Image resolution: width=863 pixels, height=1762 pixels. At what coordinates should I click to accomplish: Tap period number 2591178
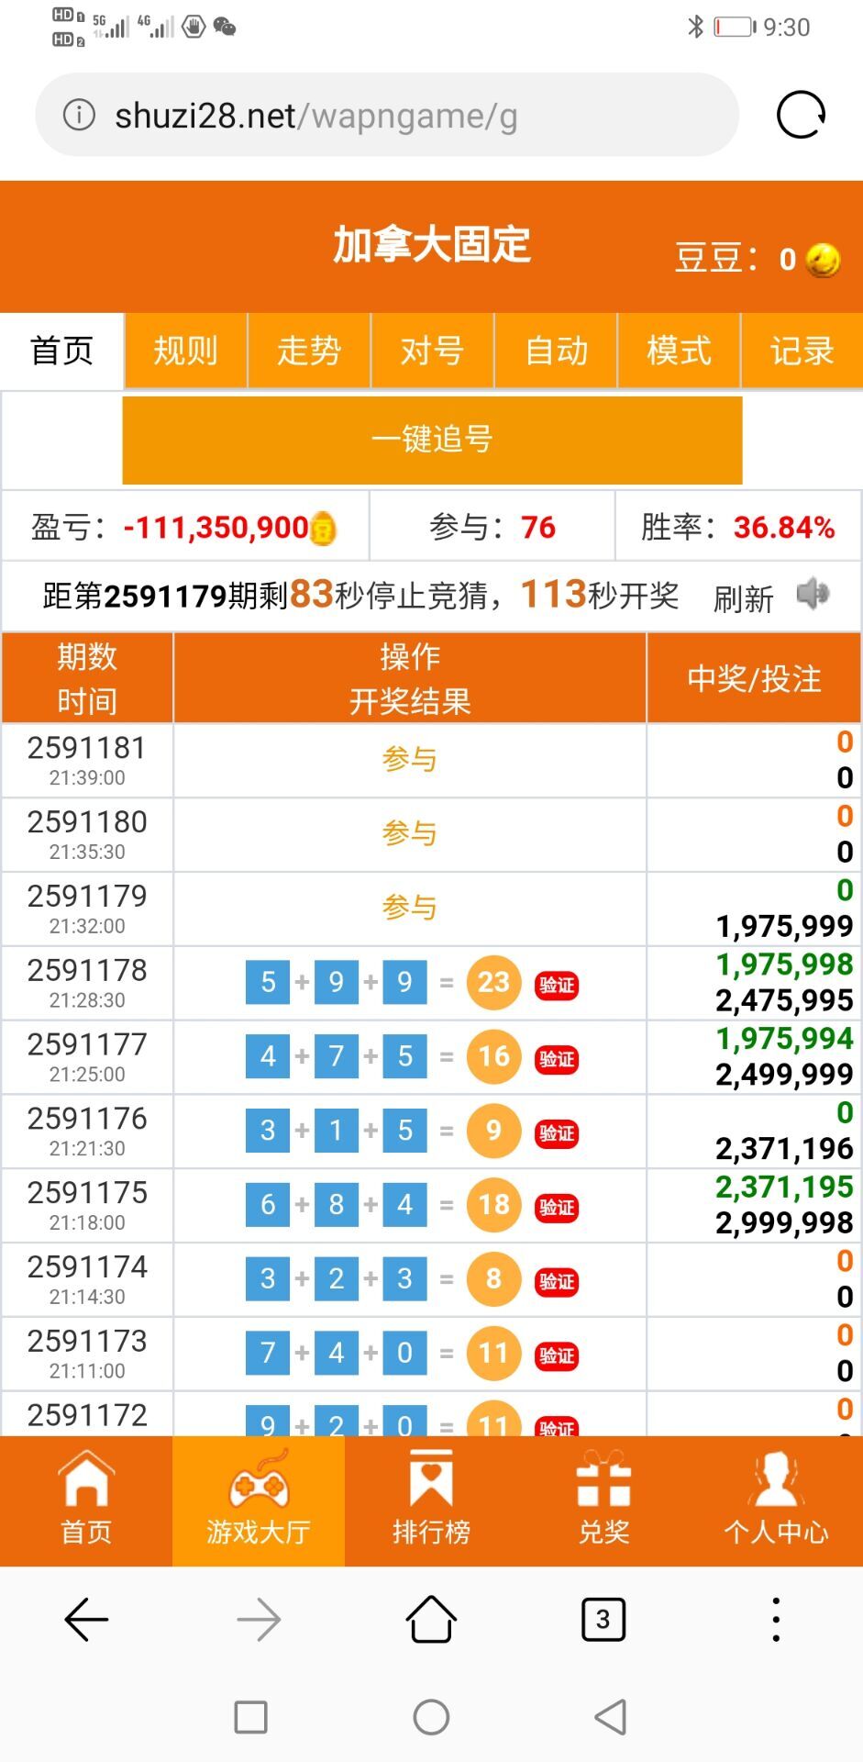(x=87, y=971)
